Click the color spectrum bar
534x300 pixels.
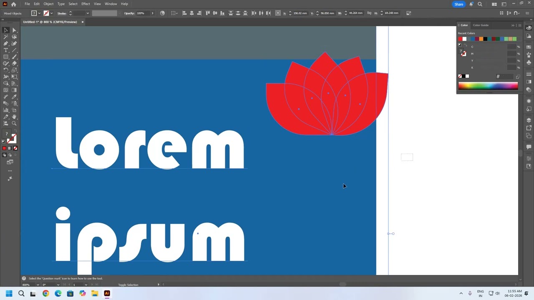[x=488, y=86]
